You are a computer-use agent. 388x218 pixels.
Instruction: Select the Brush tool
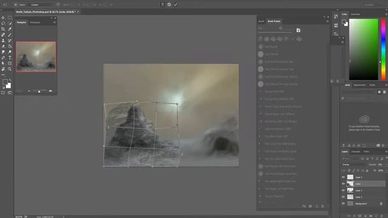tap(10, 35)
